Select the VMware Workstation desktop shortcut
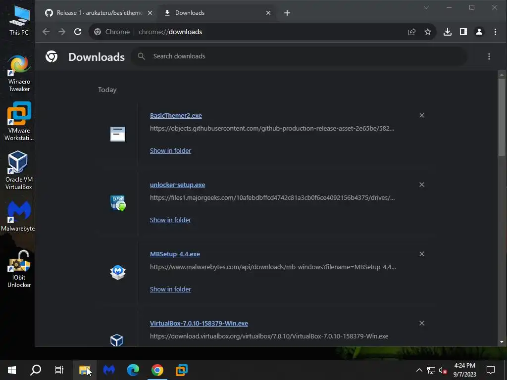The height and width of the screenshot is (380, 507). (x=19, y=122)
